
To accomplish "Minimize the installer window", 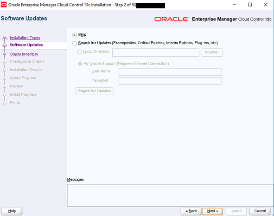I will [x=234, y=5].
